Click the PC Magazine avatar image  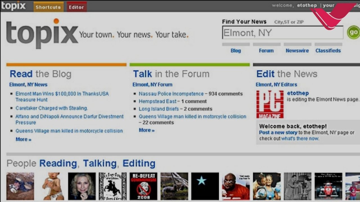click(270, 104)
